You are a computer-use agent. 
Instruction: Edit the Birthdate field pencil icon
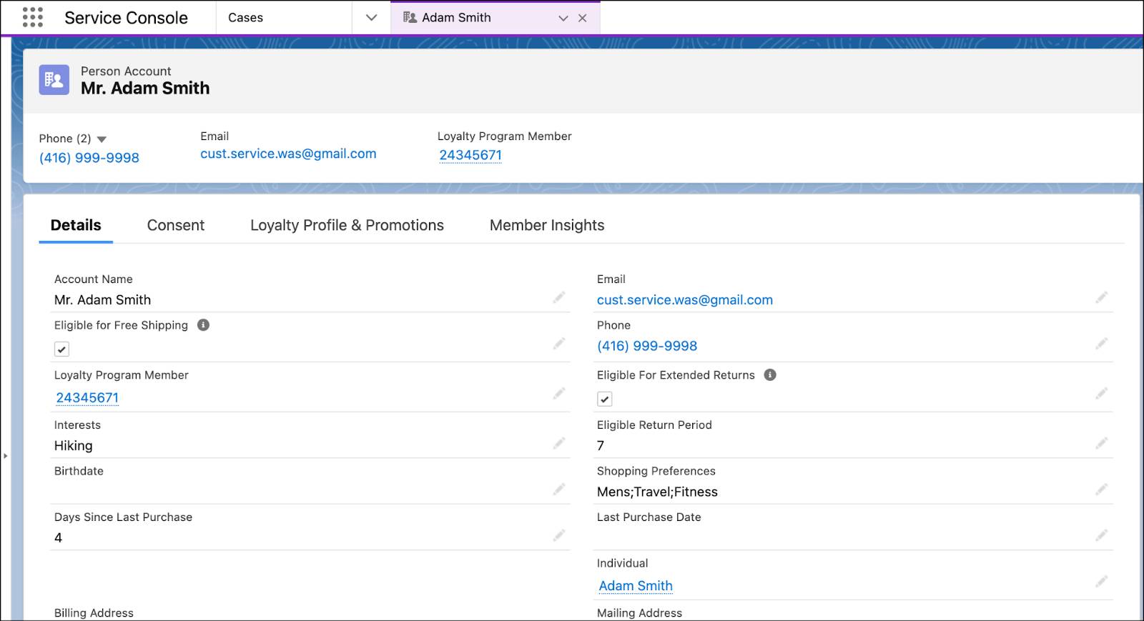click(x=559, y=490)
